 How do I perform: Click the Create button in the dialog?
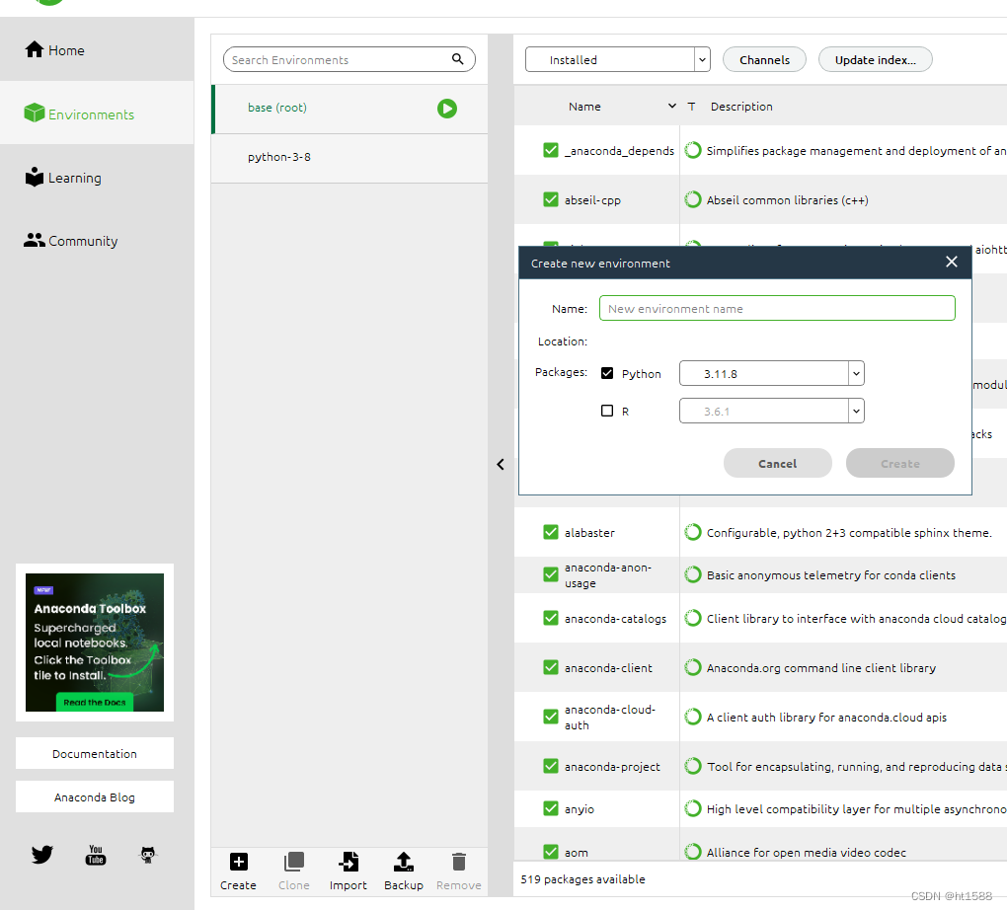pos(899,463)
